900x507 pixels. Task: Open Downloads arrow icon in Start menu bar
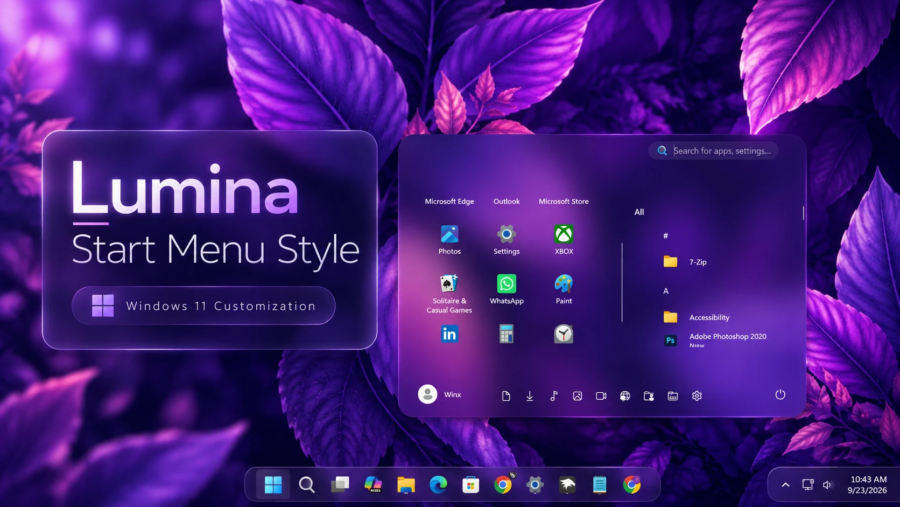click(x=530, y=396)
